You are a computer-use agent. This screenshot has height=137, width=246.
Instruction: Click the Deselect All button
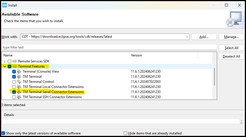(x=232, y=56)
